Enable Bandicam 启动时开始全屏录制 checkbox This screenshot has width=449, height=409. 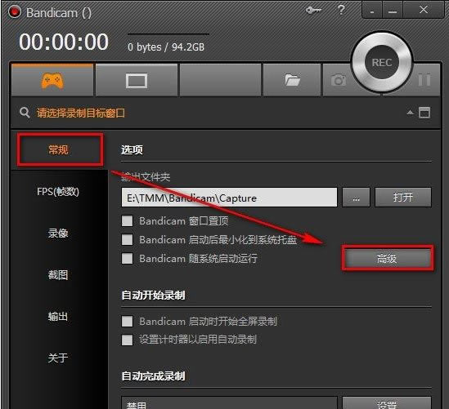[x=127, y=322]
